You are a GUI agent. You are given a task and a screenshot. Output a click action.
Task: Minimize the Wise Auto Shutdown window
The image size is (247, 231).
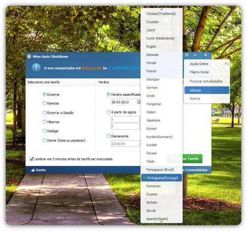pos(195,55)
